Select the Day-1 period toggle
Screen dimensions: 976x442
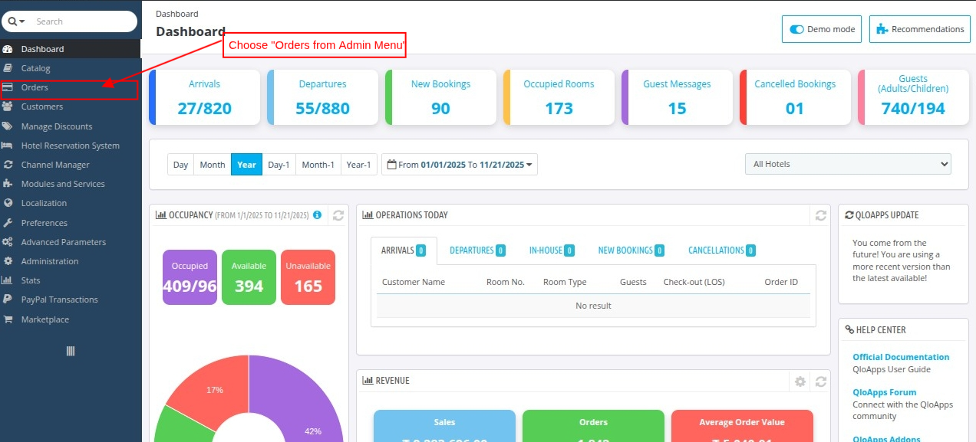(279, 165)
